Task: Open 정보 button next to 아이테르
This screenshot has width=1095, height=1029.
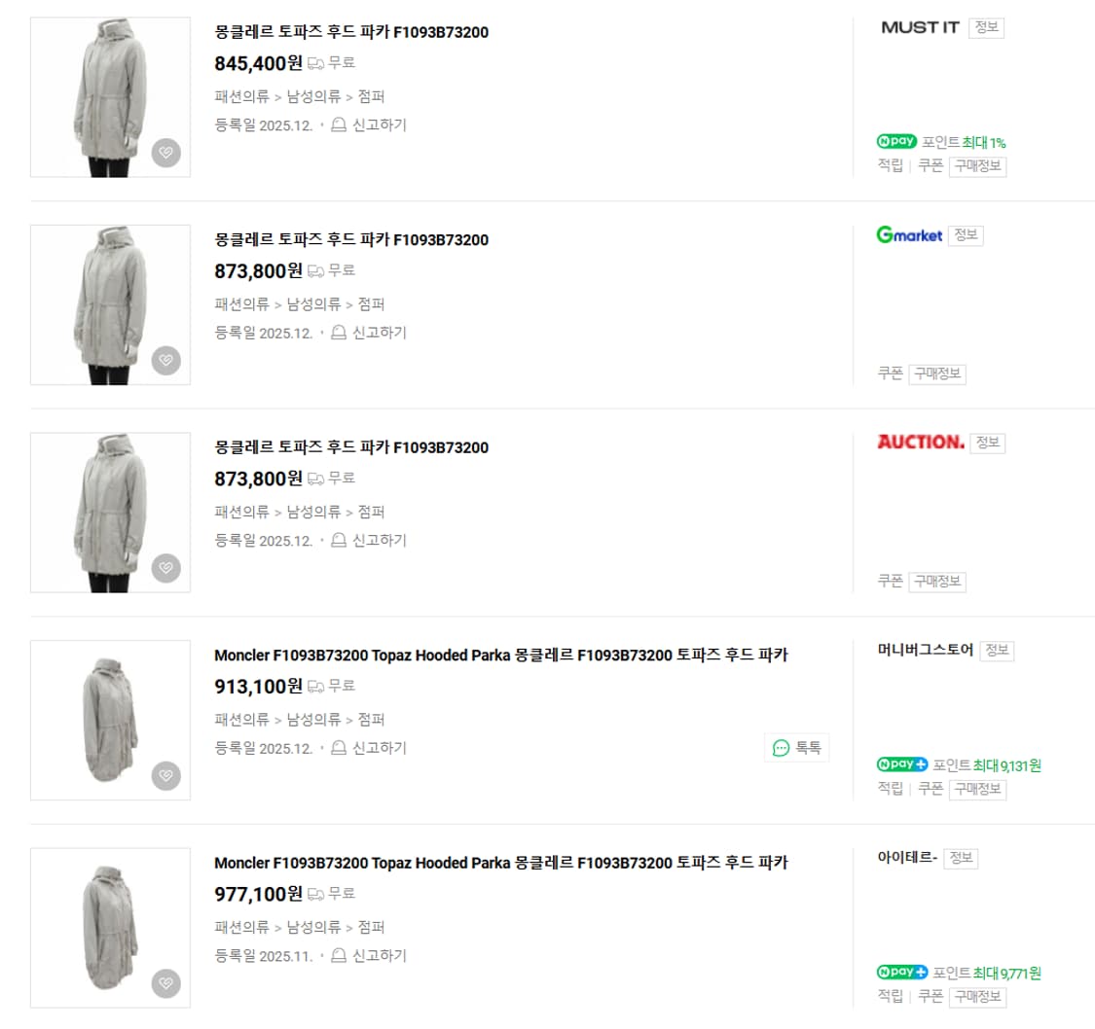Action: (961, 858)
